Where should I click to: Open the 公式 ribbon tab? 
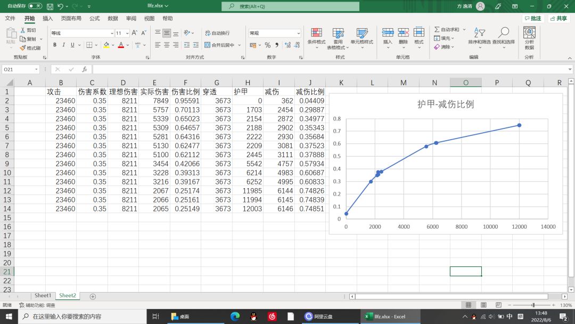click(x=95, y=18)
